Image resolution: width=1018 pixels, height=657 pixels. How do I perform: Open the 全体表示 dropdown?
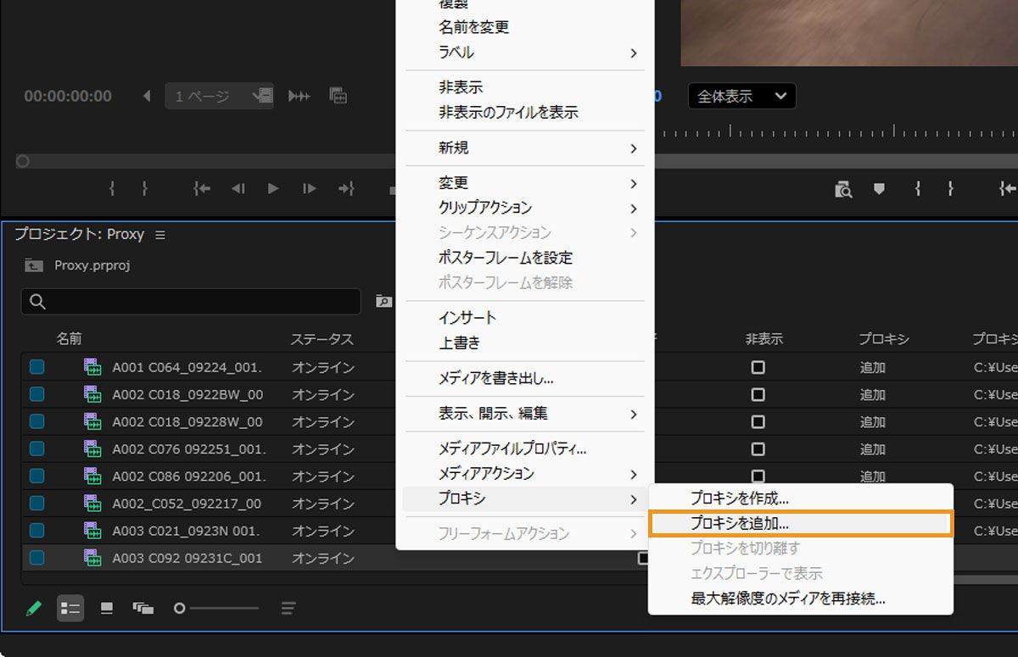tap(741, 96)
